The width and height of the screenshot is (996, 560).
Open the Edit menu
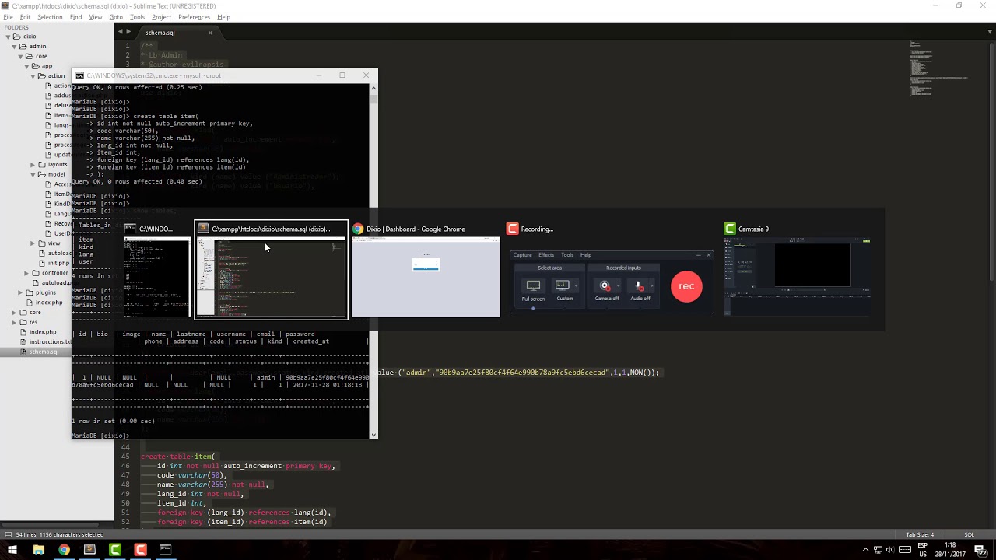click(x=26, y=17)
